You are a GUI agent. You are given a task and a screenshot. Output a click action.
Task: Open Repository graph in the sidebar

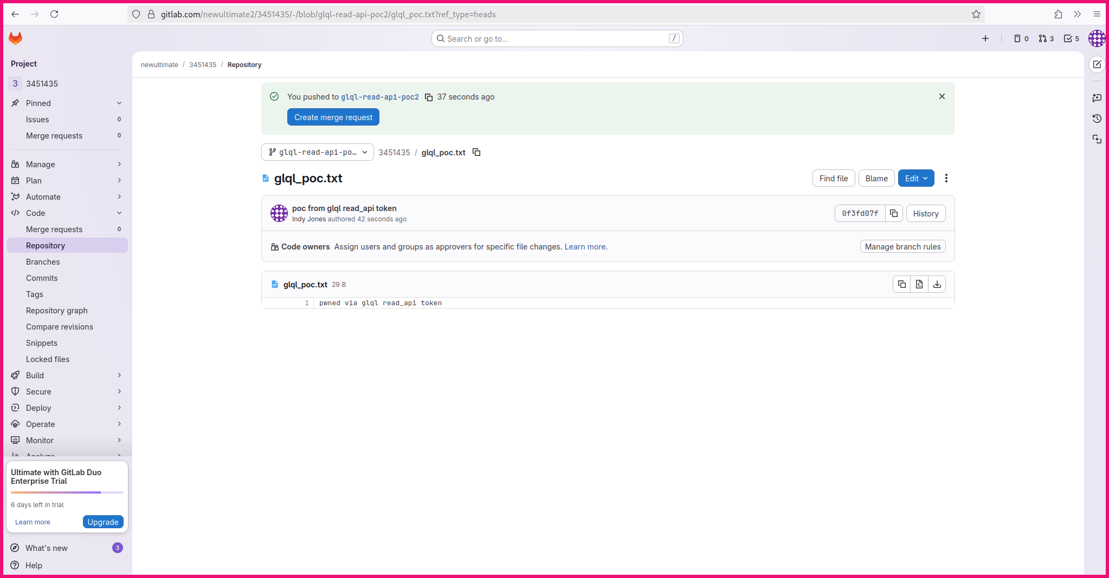point(67,310)
